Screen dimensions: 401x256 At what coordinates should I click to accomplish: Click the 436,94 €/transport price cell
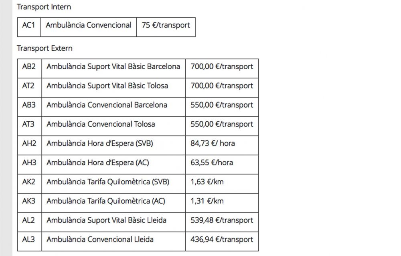(222, 239)
